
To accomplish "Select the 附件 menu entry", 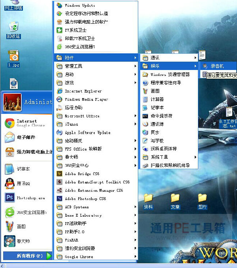I will tap(96, 58).
